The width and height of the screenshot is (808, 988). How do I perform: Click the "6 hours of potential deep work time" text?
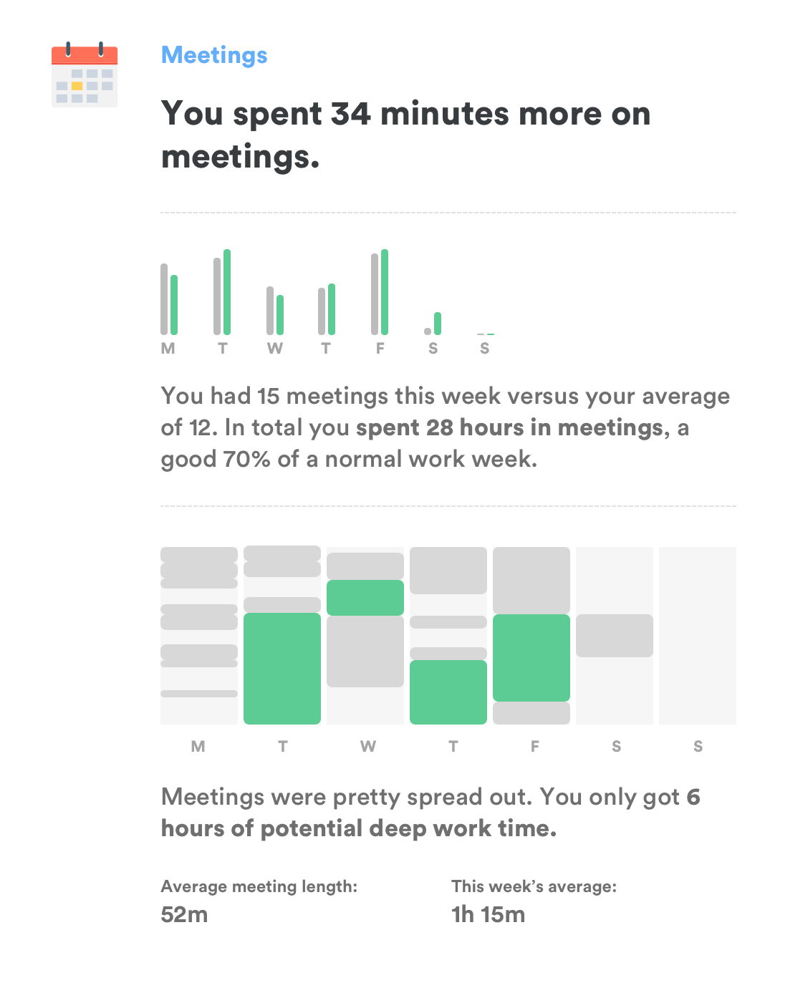coord(431,813)
